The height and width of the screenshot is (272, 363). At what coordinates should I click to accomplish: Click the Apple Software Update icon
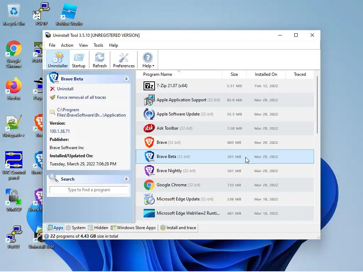coord(149,114)
